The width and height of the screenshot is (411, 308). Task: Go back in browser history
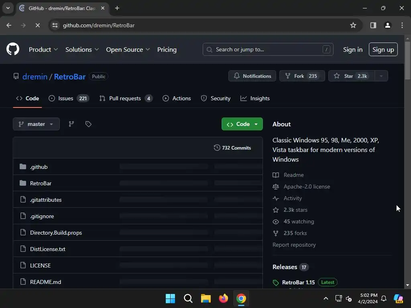coord(9,25)
